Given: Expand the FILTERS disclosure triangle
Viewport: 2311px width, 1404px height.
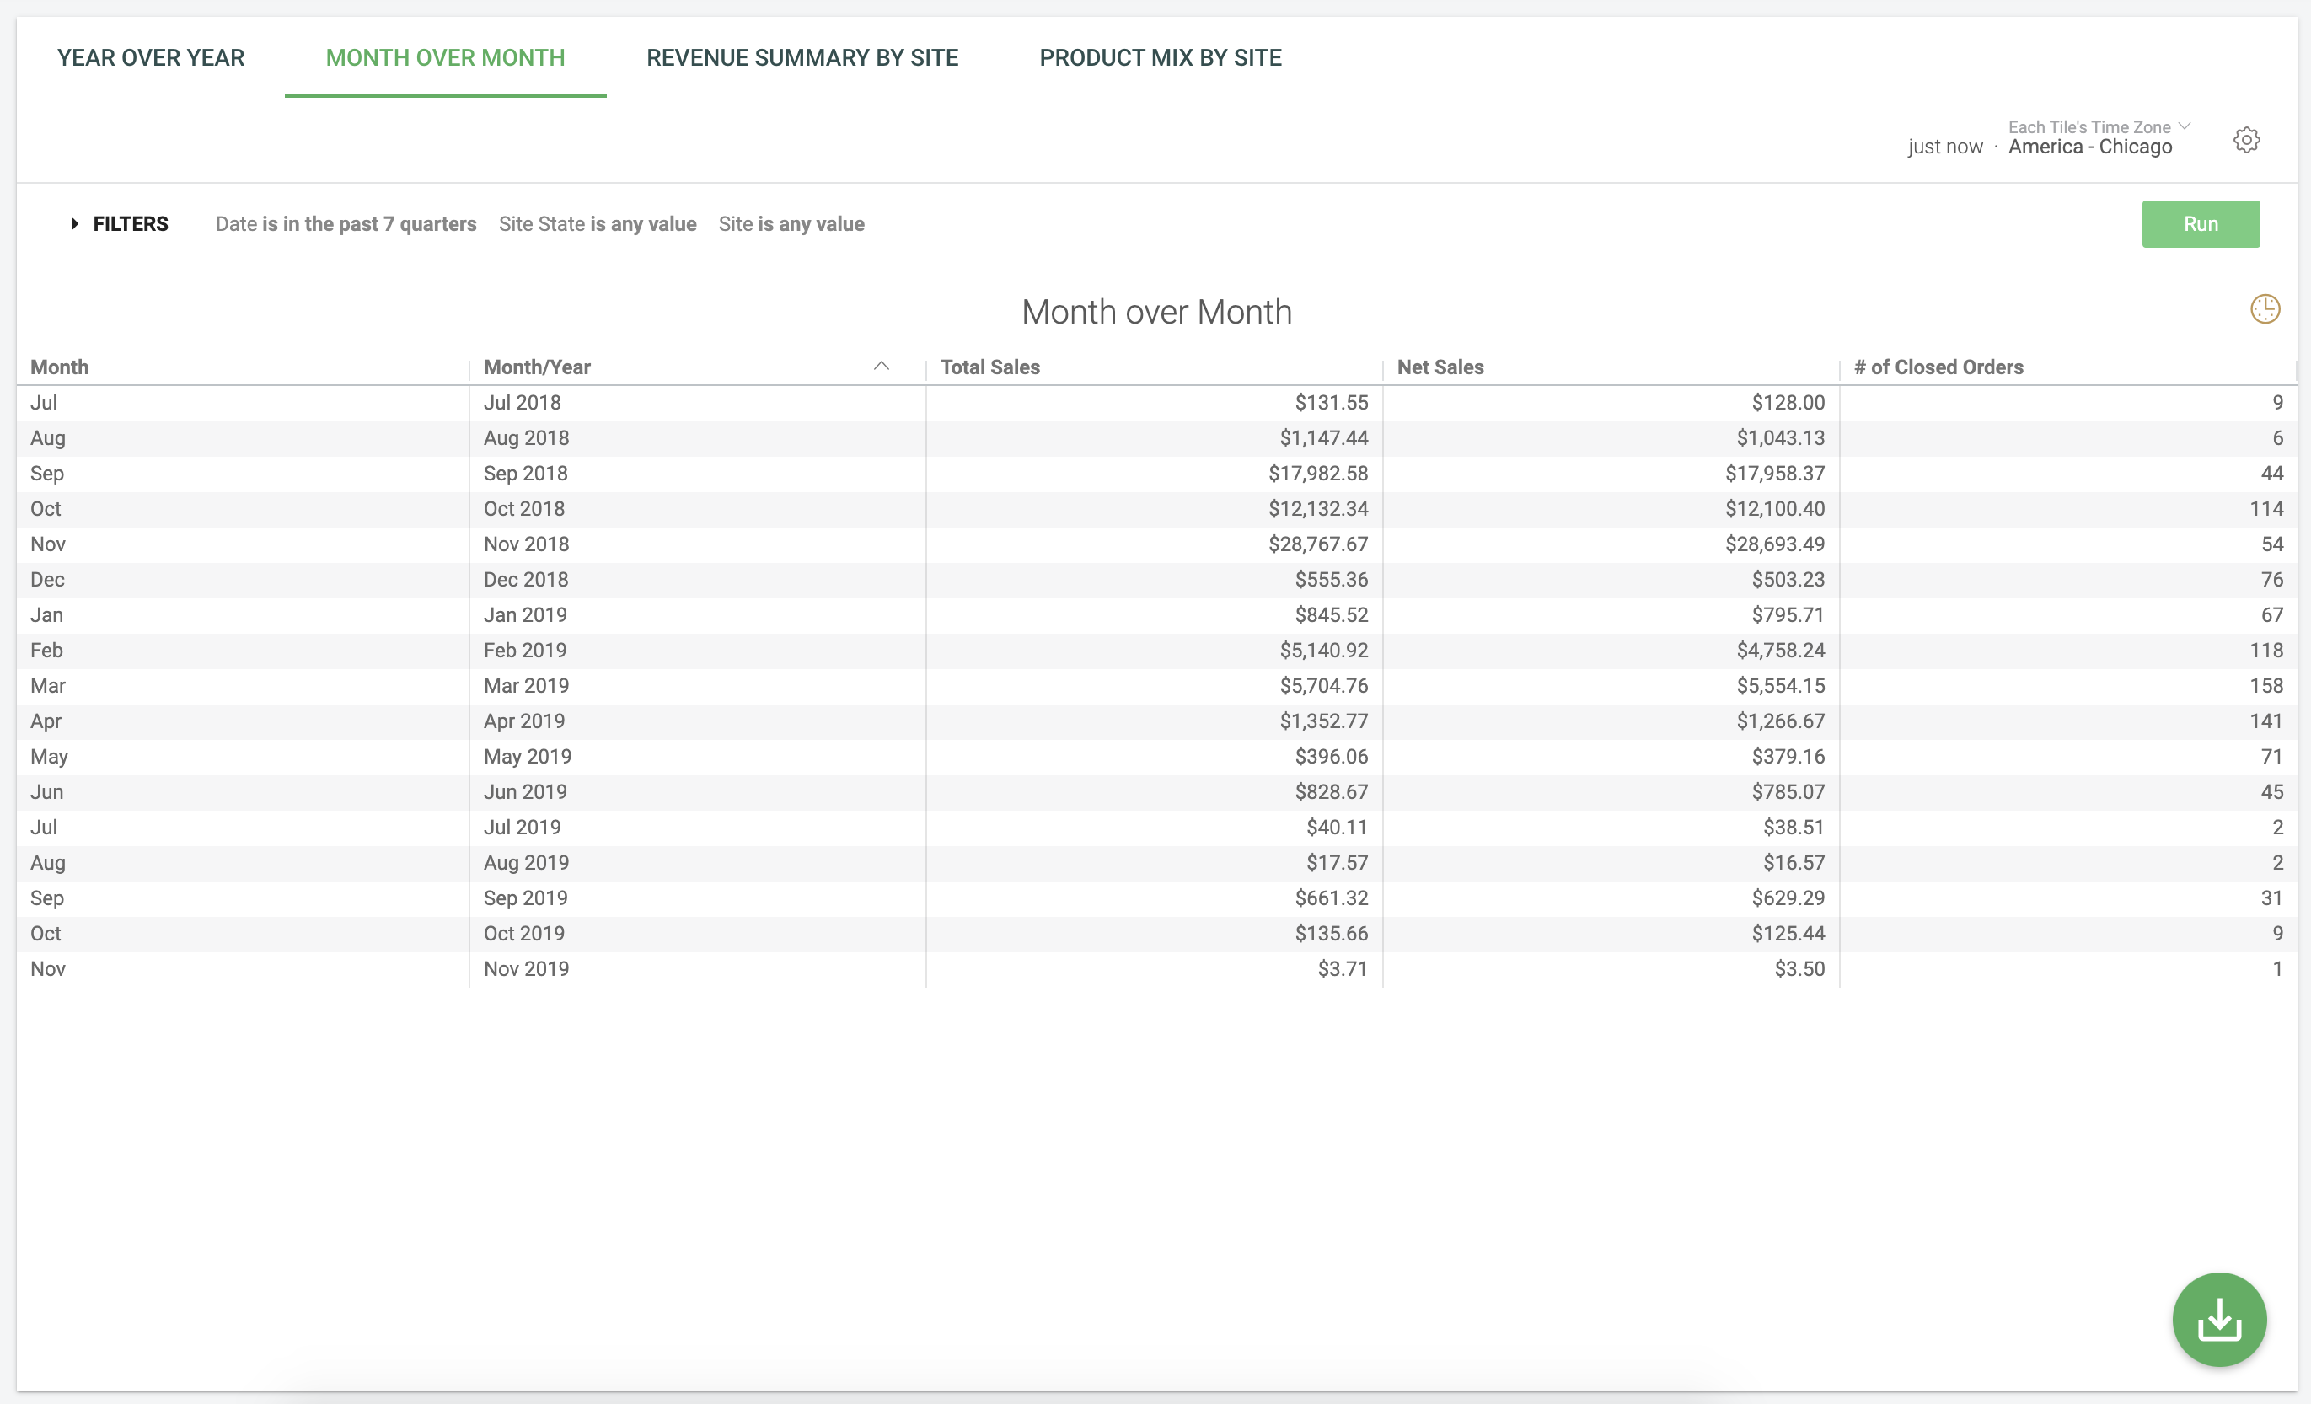Looking at the screenshot, I should point(74,224).
